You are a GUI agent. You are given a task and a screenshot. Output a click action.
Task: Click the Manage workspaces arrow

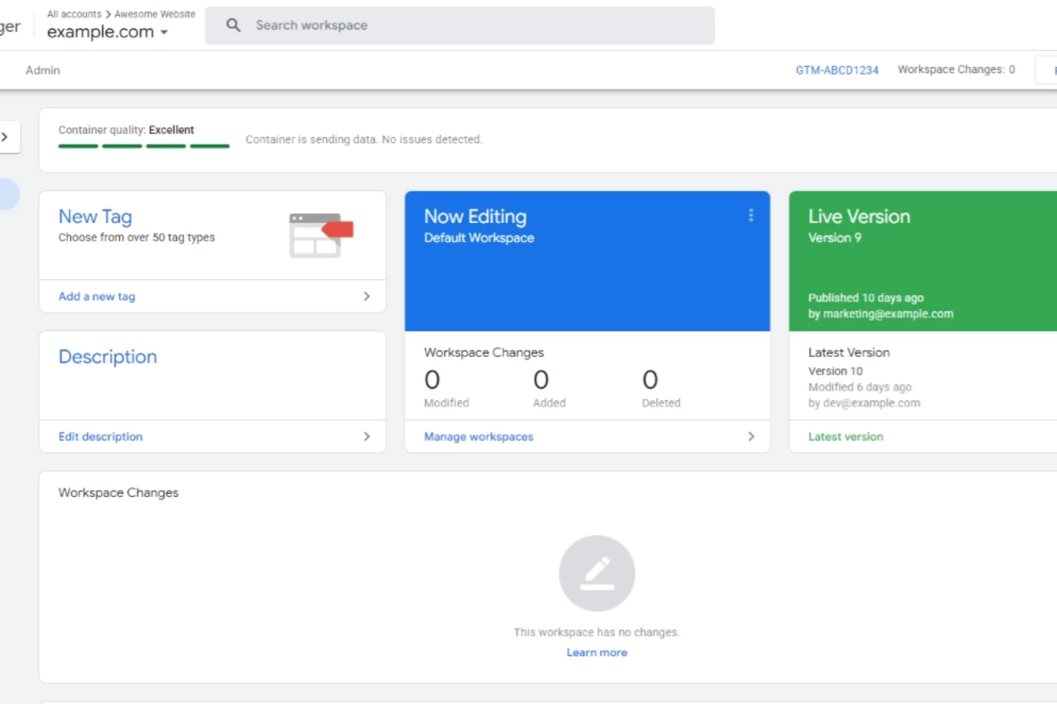click(751, 436)
